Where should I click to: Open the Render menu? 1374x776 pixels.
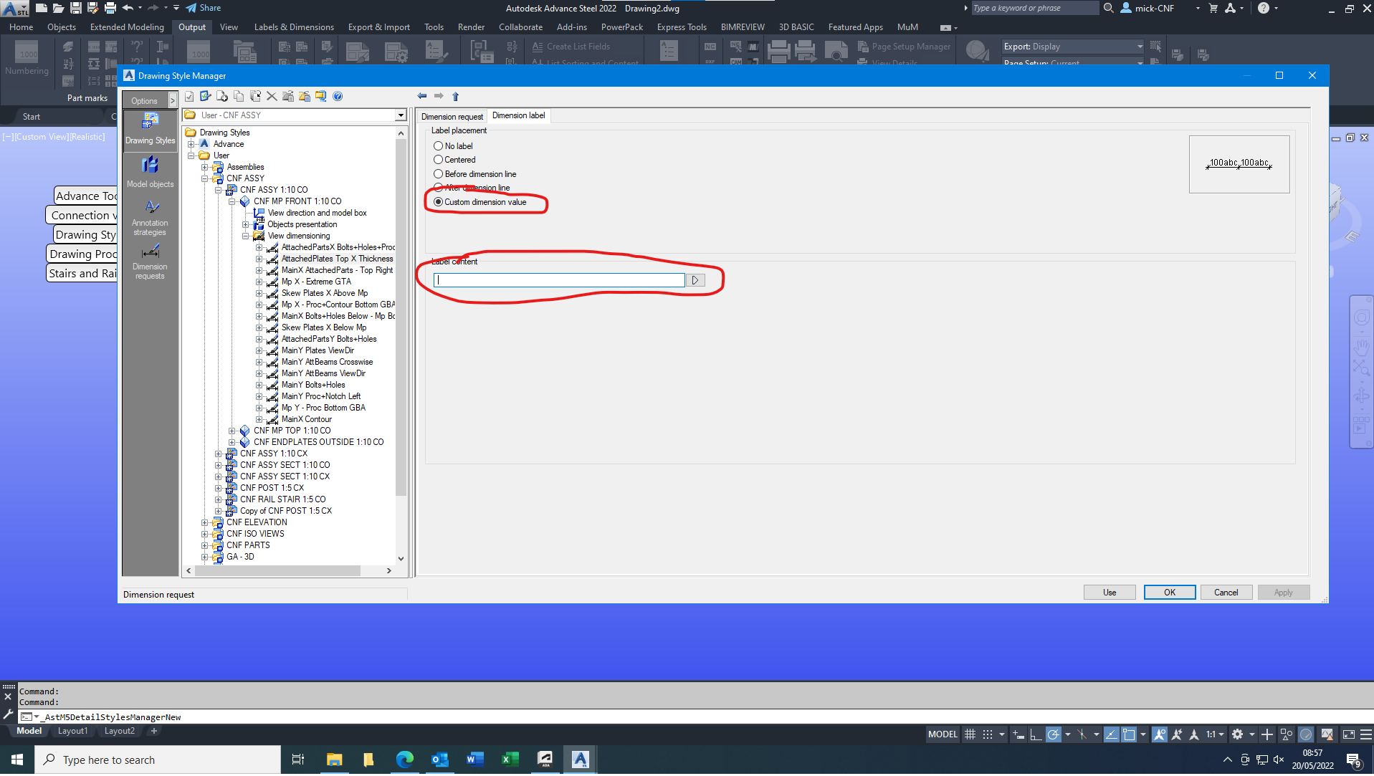tap(471, 27)
